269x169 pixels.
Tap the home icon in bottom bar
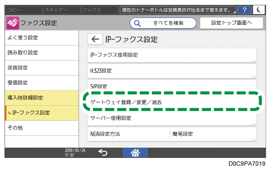135,153
